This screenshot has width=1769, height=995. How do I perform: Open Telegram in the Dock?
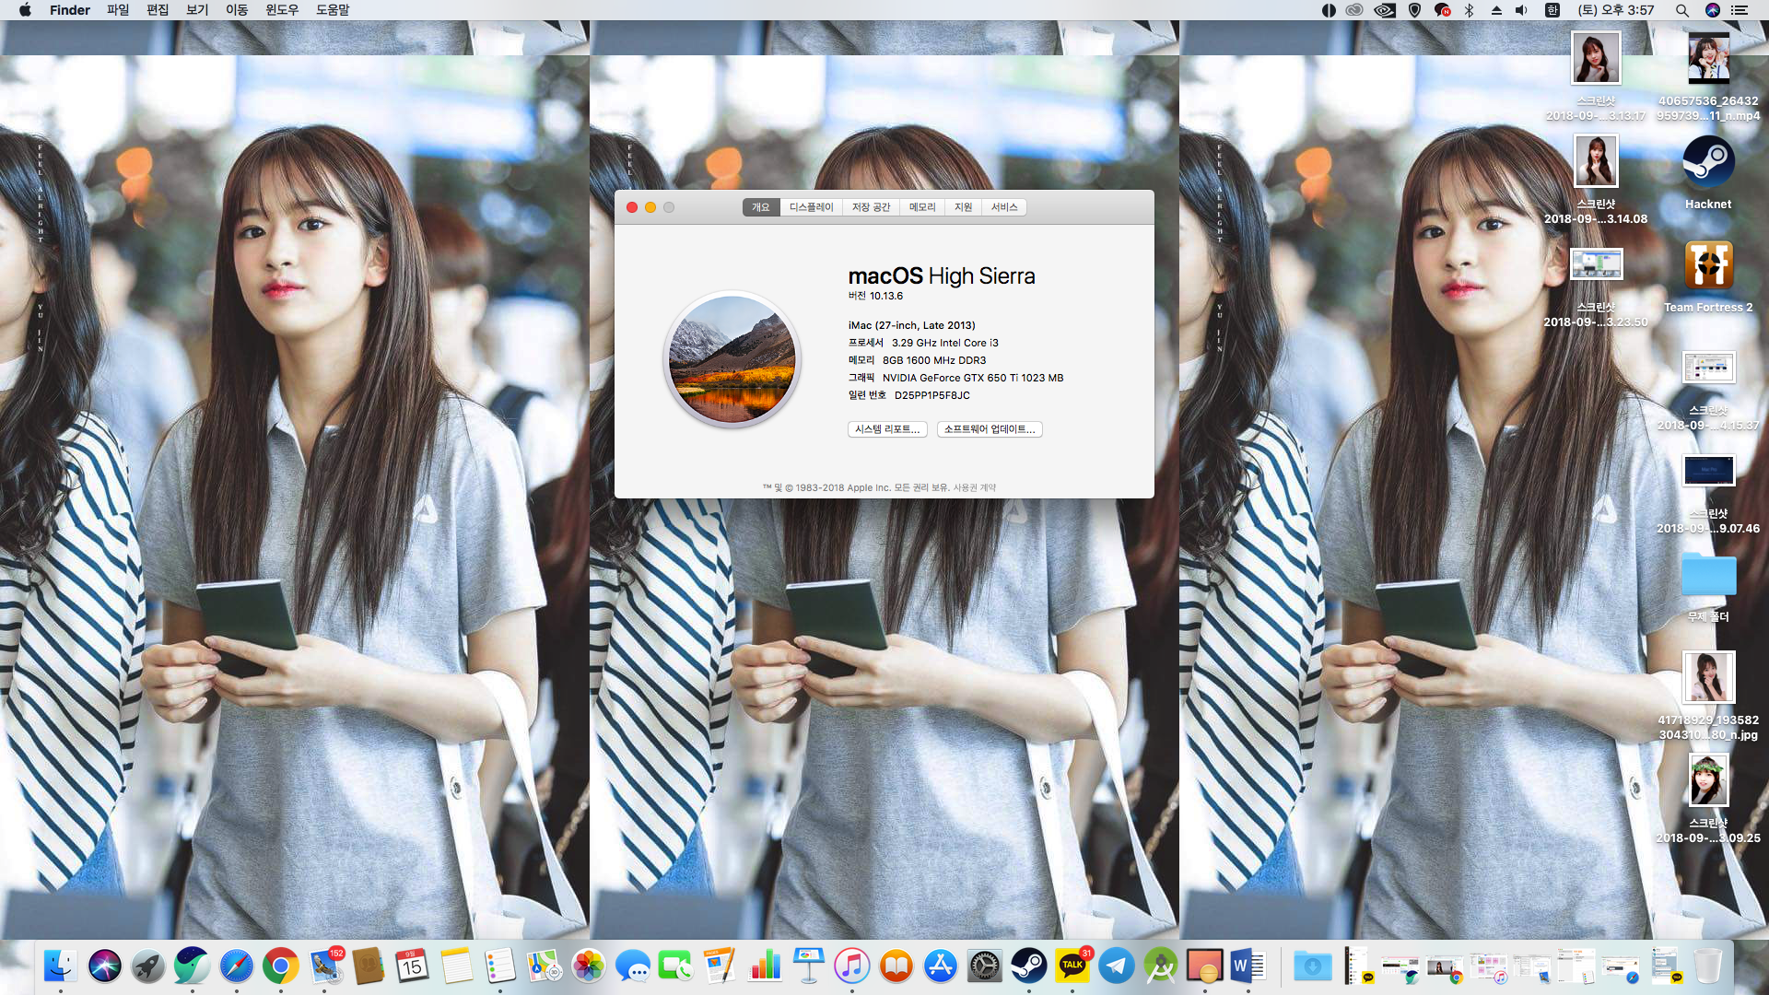1117,966
